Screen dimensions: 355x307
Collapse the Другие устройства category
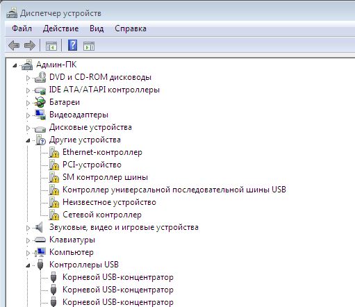28,140
